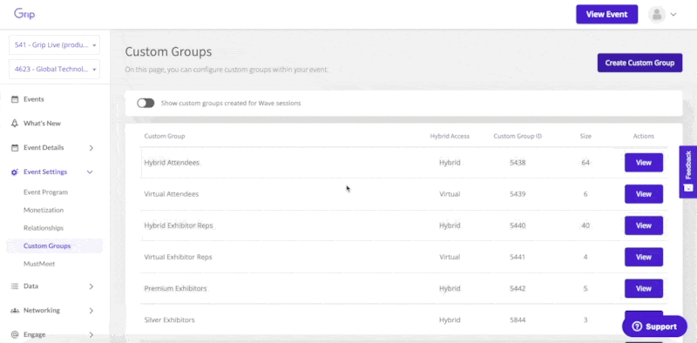The height and width of the screenshot is (343, 697).
Task: Select the Virtual Exhibitor Reps row name
Action: [x=178, y=258]
